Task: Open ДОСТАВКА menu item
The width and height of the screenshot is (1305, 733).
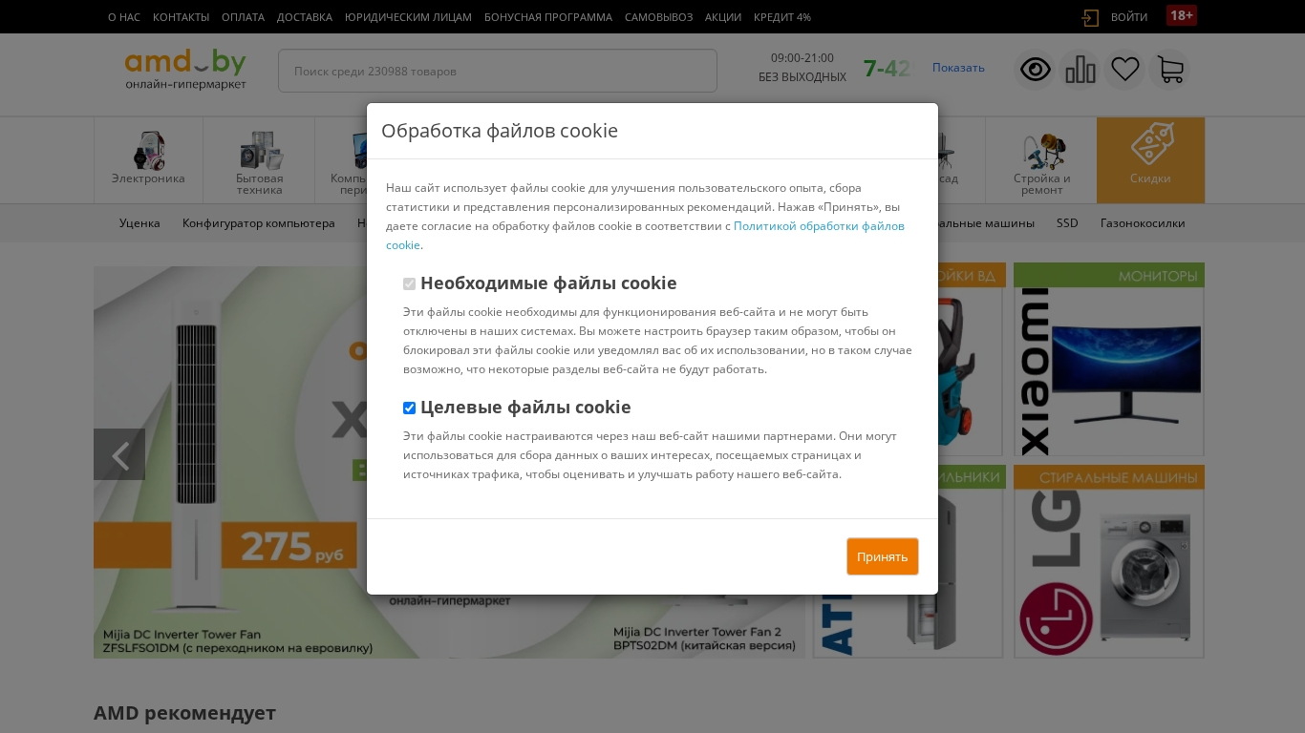Action: (x=305, y=17)
